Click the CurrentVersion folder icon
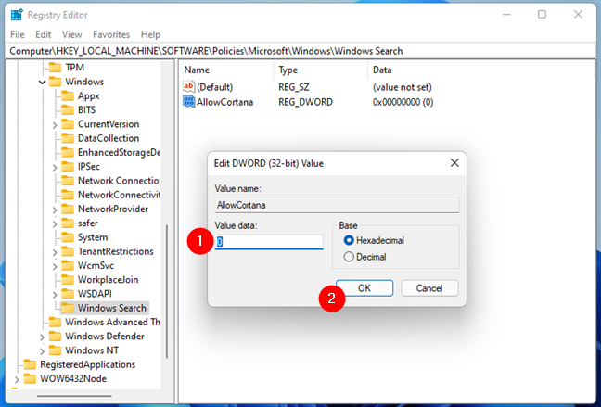This screenshot has width=601, height=407. coord(68,124)
